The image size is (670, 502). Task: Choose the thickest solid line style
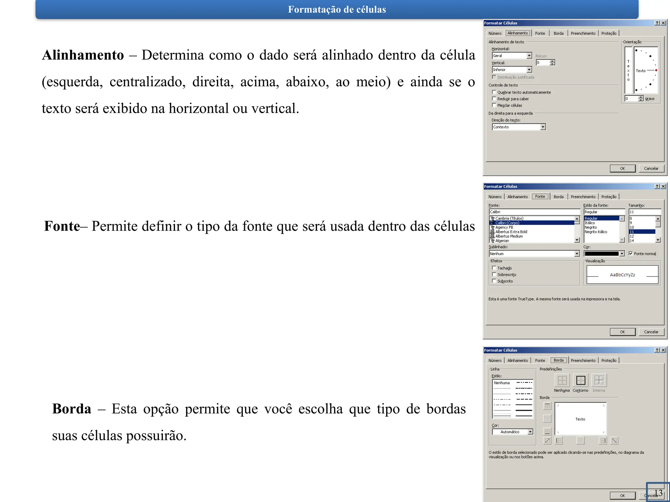click(x=524, y=410)
